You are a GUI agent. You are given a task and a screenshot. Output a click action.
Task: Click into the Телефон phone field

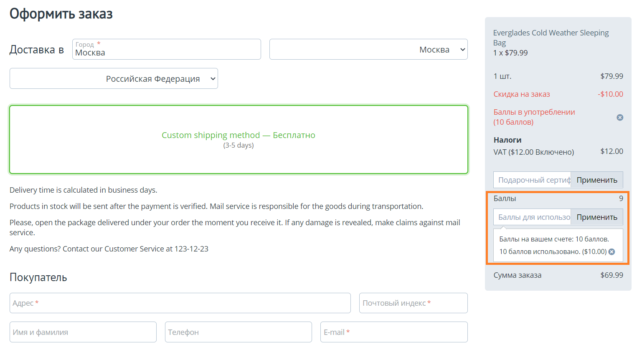tap(238, 332)
